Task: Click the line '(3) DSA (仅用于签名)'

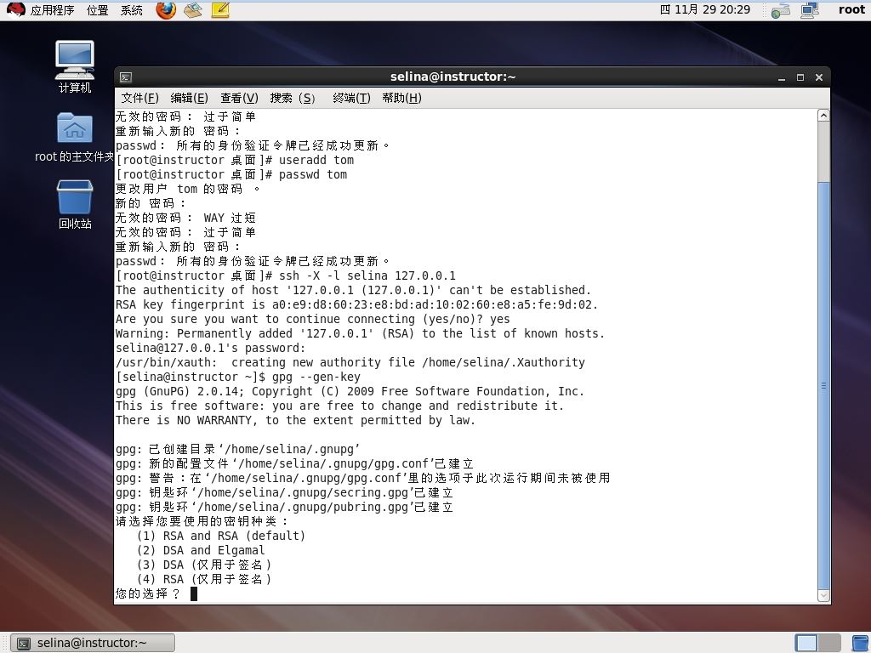Action: [x=204, y=565]
